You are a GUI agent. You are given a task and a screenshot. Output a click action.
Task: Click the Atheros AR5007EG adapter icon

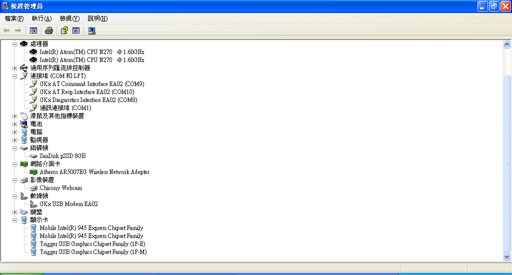click(33, 172)
